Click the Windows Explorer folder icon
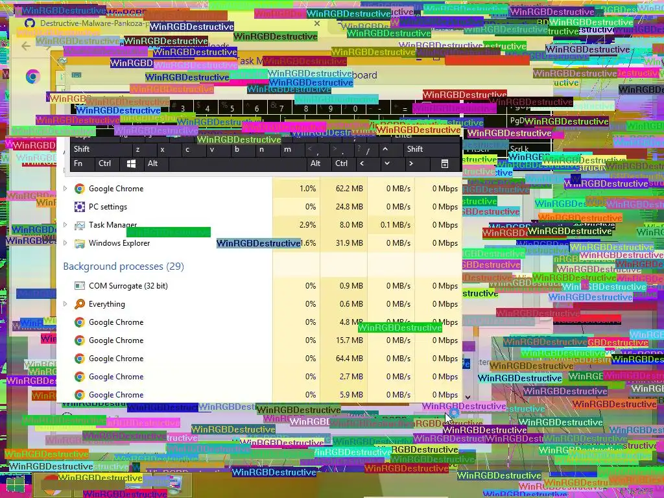 point(79,243)
